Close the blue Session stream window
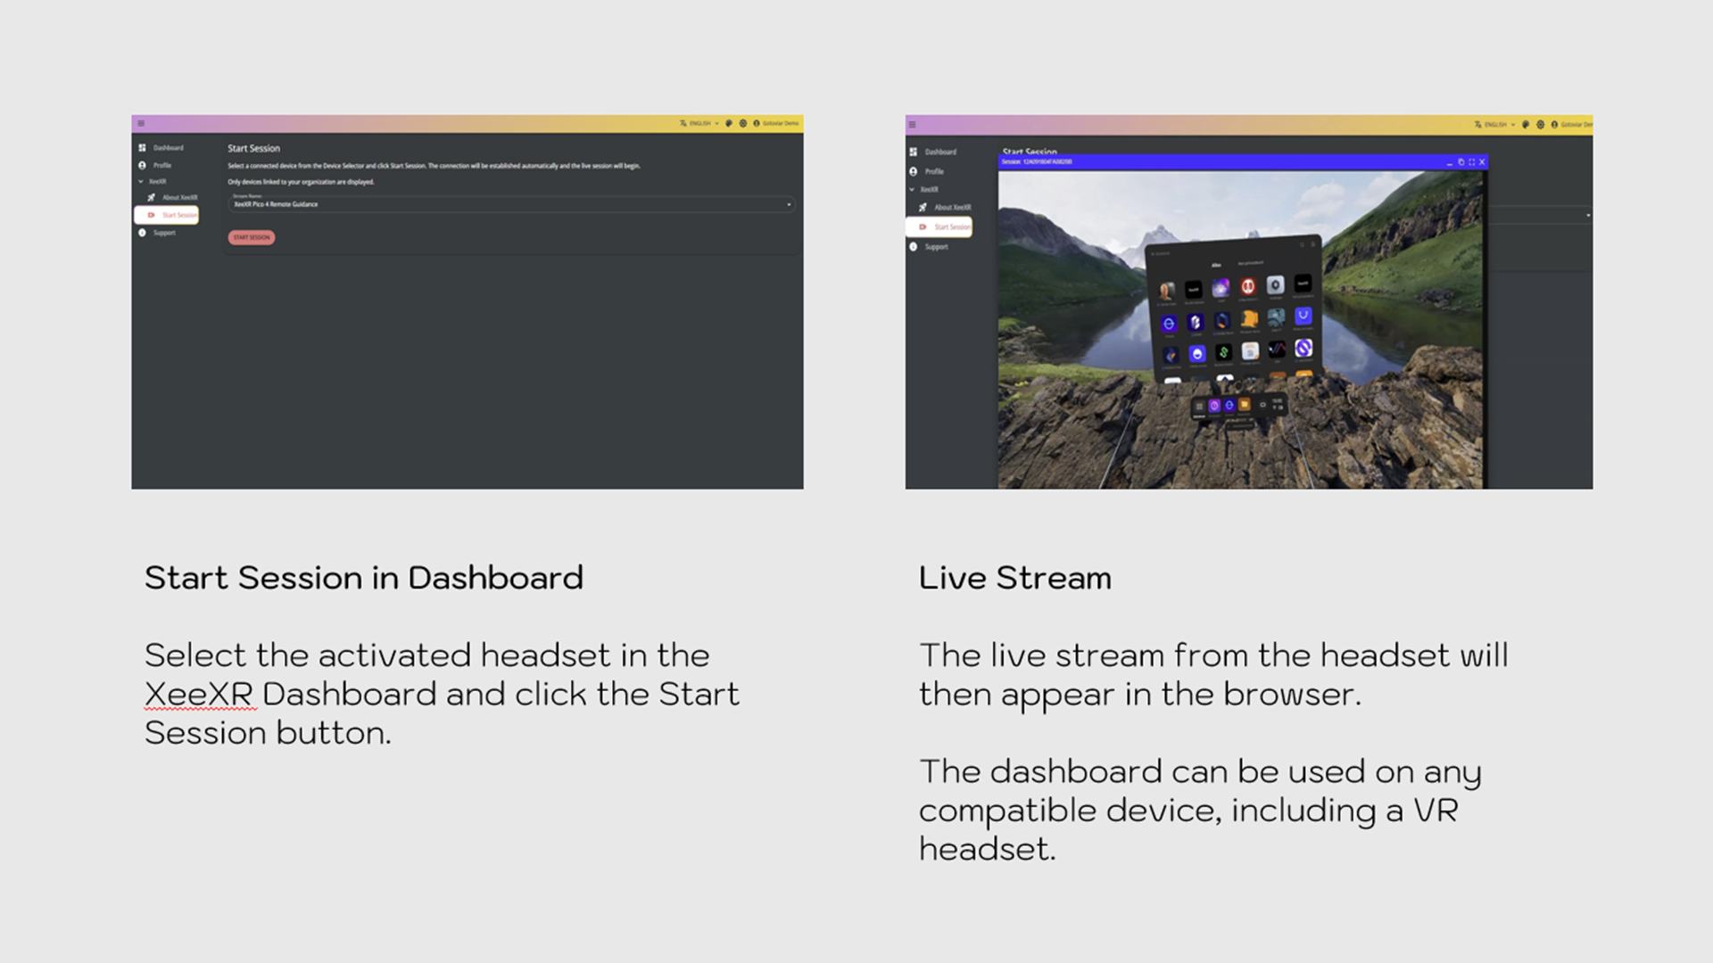Viewport: 1713px width, 963px height. pyautogui.click(x=1482, y=162)
